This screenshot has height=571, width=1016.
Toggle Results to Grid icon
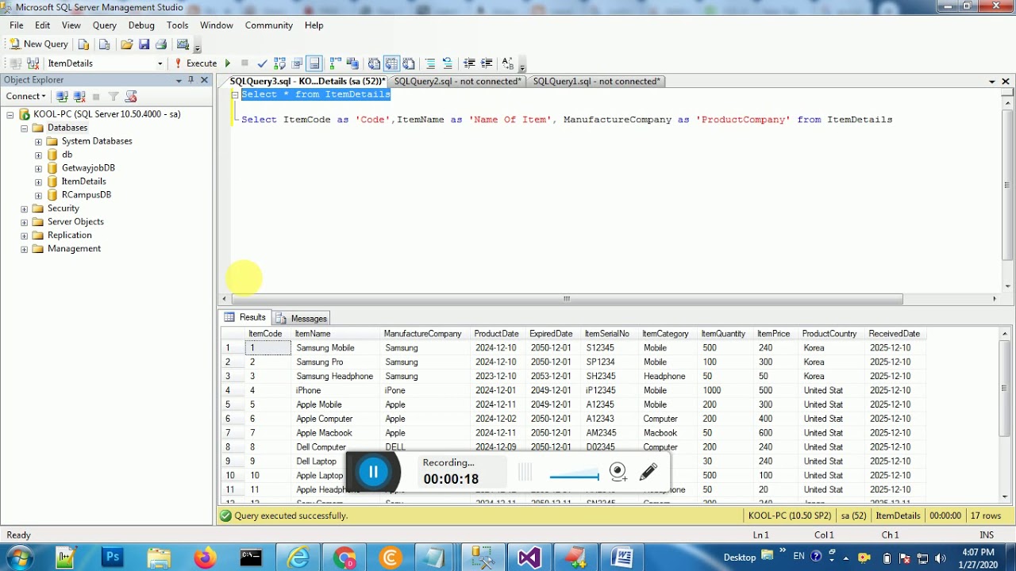point(391,63)
